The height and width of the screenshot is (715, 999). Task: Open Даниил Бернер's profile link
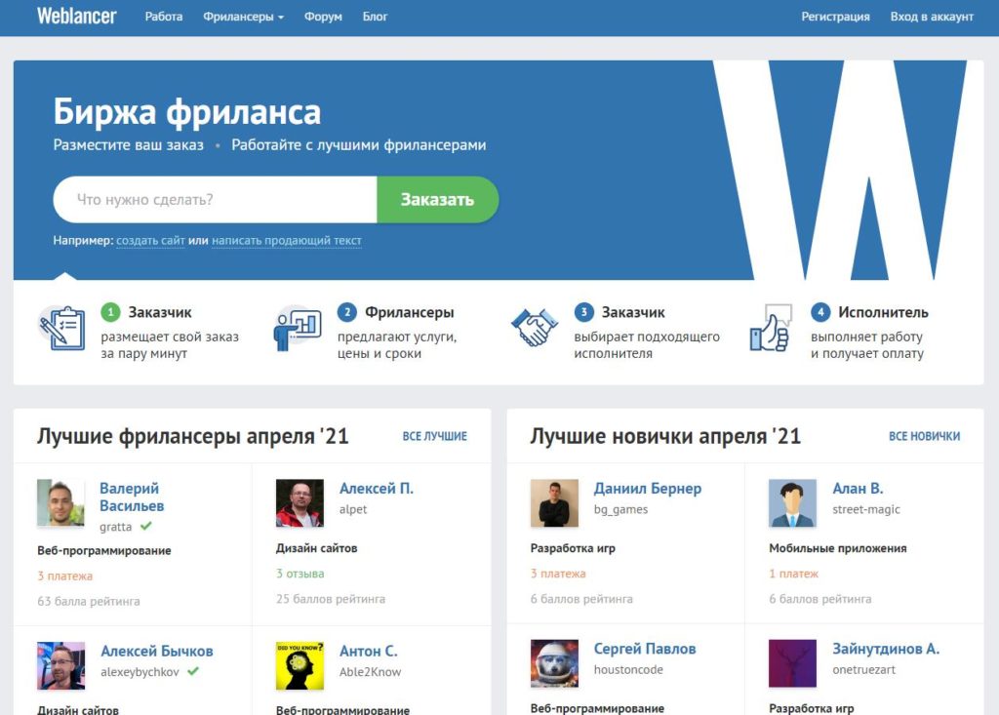(648, 488)
